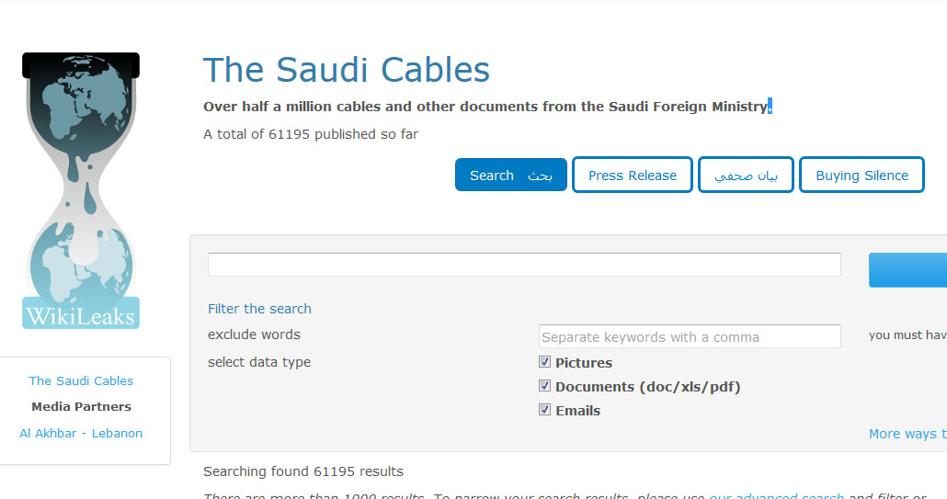This screenshot has width=947, height=499.
Task: Click the exclude words keyword field
Action: (x=690, y=336)
